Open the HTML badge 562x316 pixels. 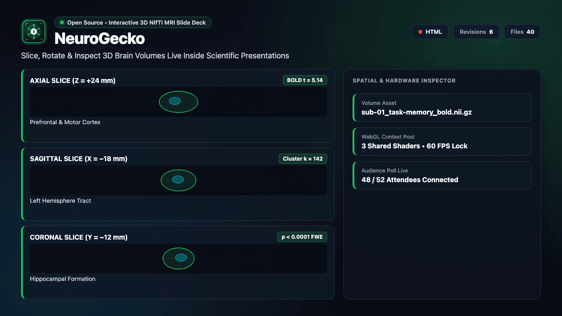click(430, 32)
